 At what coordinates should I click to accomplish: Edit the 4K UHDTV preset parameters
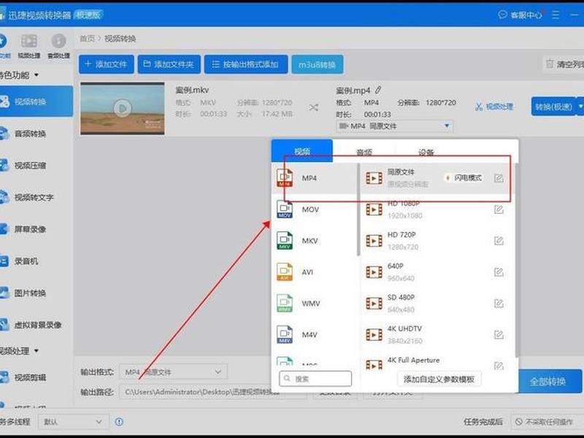(499, 335)
